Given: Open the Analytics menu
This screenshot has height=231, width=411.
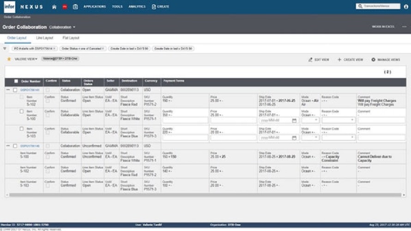Looking at the screenshot, I should pos(137,7).
